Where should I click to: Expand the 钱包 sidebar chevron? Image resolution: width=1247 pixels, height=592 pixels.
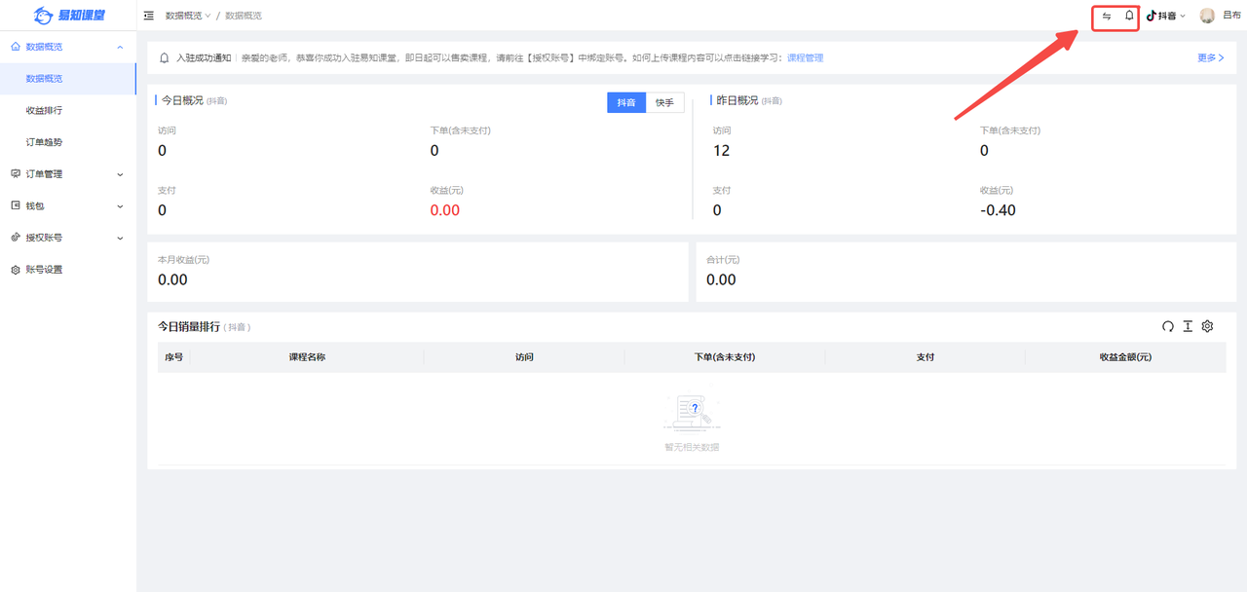click(120, 206)
